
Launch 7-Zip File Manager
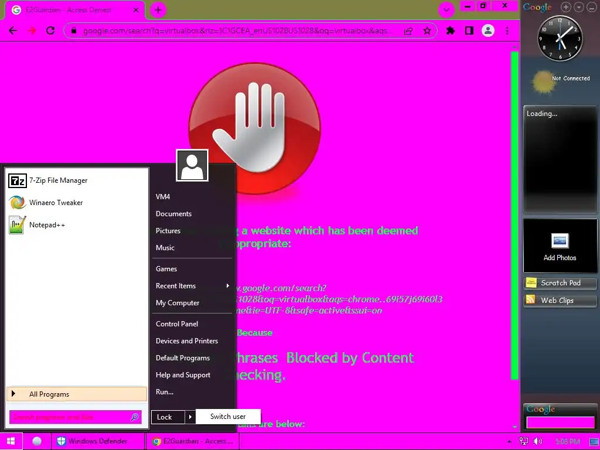77,180
